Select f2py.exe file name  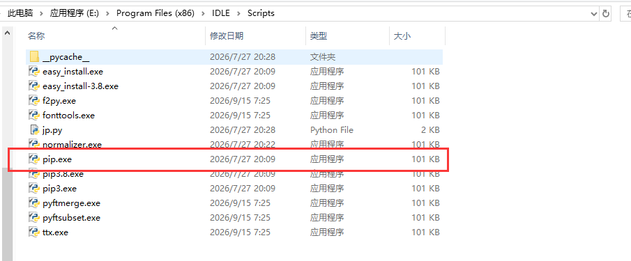click(59, 101)
